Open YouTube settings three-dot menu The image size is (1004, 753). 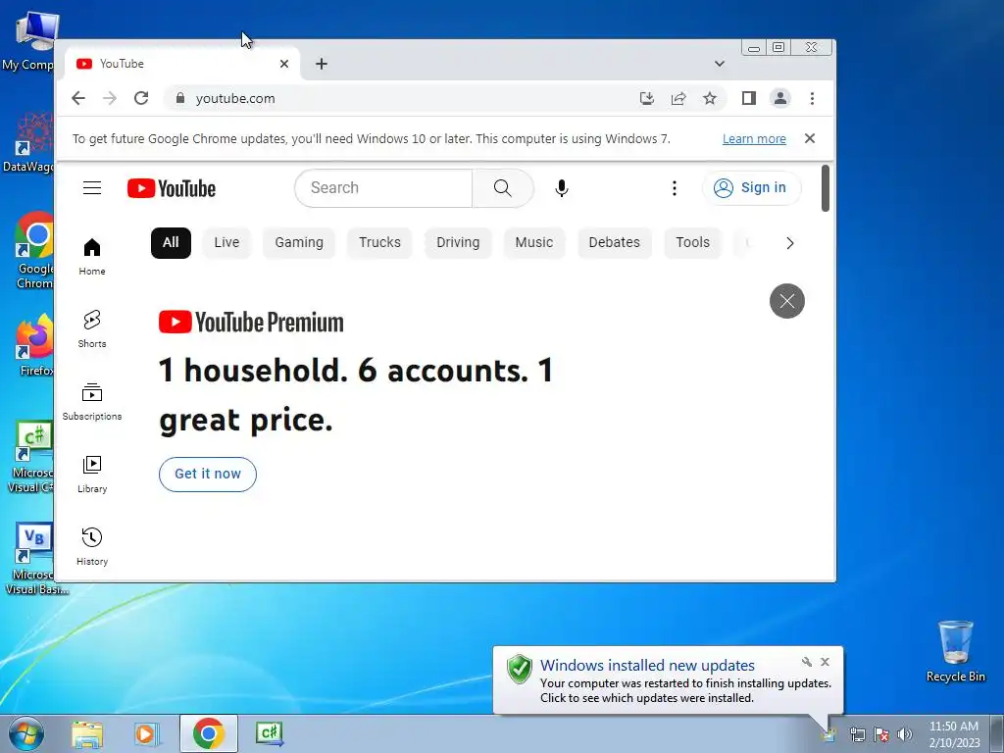(675, 187)
